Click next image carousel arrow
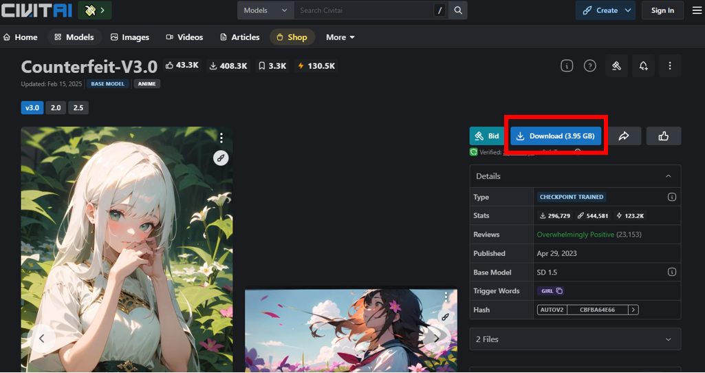Image resolution: width=705 pixels, height=373 pixels. tap(436, 339)
